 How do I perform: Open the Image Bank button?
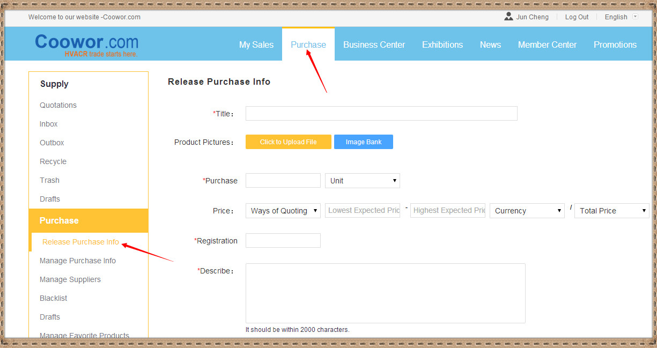364,142
